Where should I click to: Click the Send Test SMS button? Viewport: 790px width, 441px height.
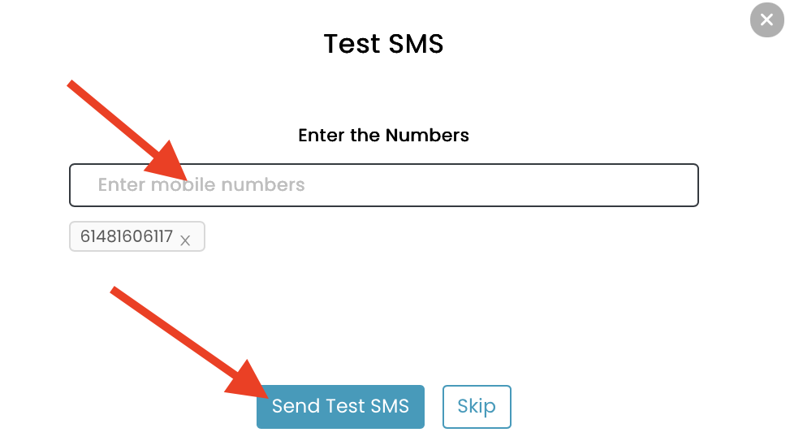click(x=340, y=407)
